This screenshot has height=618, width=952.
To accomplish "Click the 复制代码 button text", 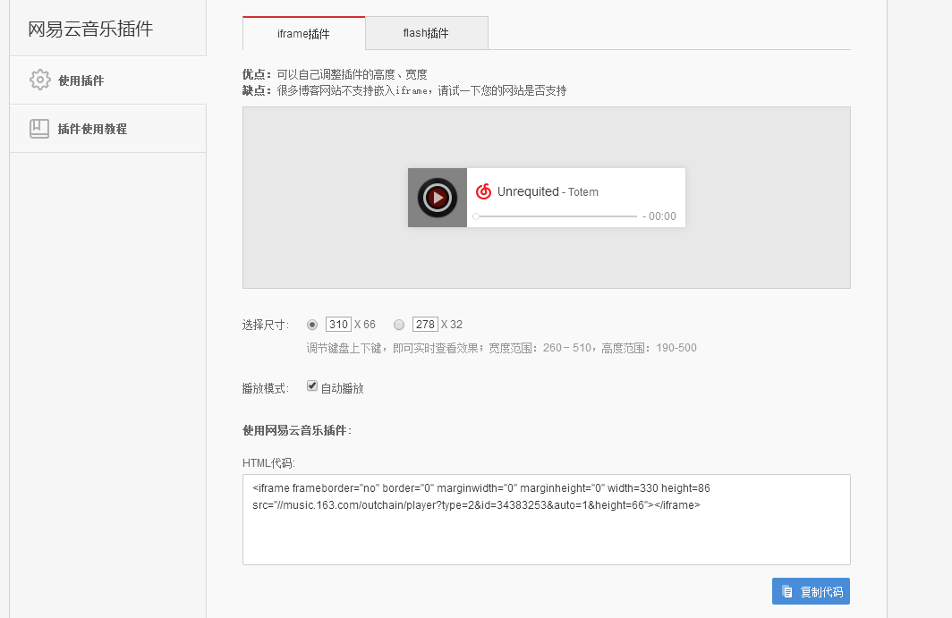I will [821, 592].
